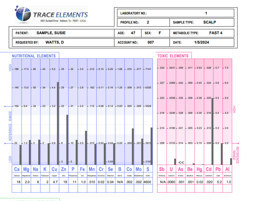The image size is (255, 201).
Task: Click the S sulfur element symbol
Action: 148,169
